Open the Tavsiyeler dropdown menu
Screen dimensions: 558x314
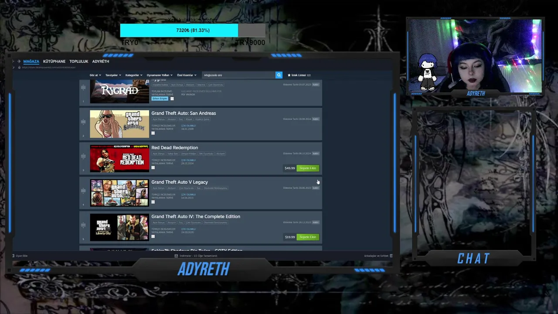coord(113,75)
